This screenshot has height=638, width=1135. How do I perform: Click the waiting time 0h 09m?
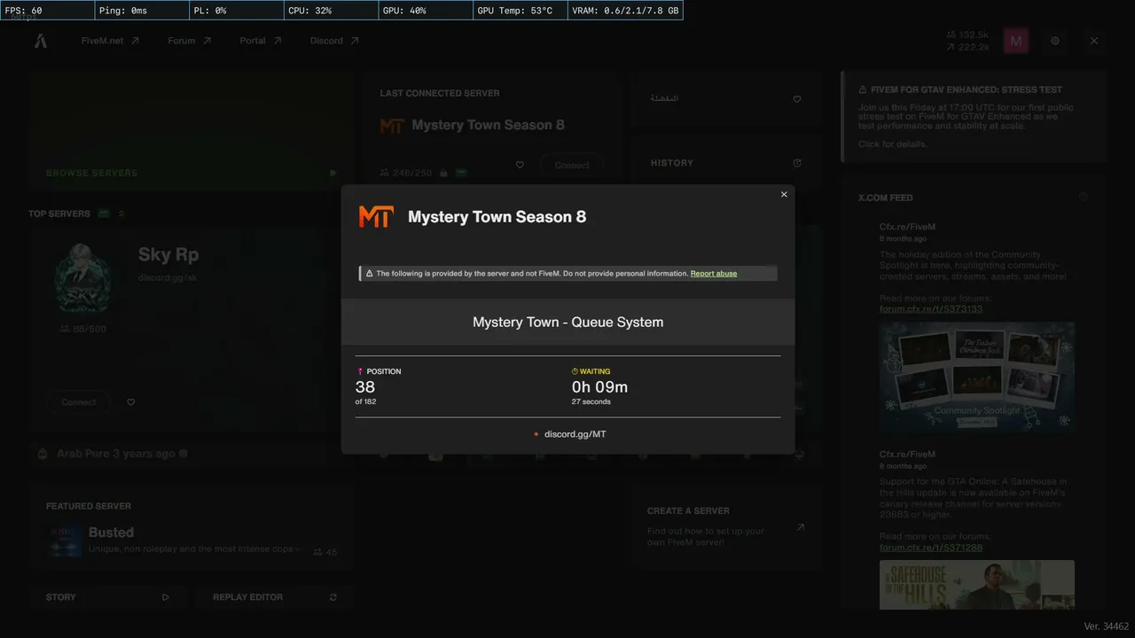pyautogui.click(x=599, y=387)
